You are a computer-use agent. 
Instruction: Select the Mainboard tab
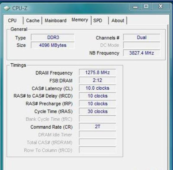(x=56, y=20)
